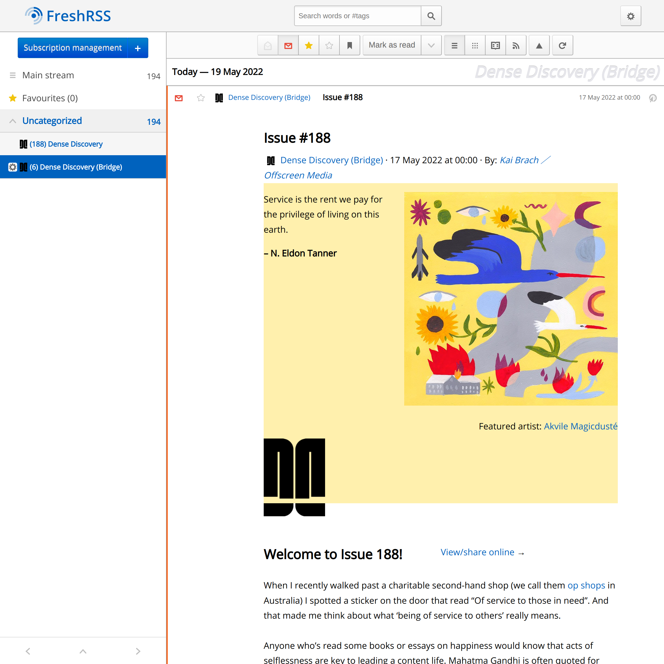Viewport: 664px width, 664px height.
Task: Open the Mark as read dropdown arrow
Action: click(x=431, y=45)
